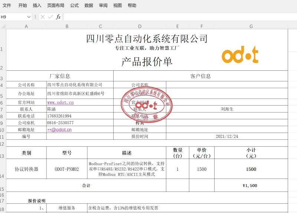Select the Modbus-Profinet description cell
Screen dimensions: 297x213
click(127, 169)
